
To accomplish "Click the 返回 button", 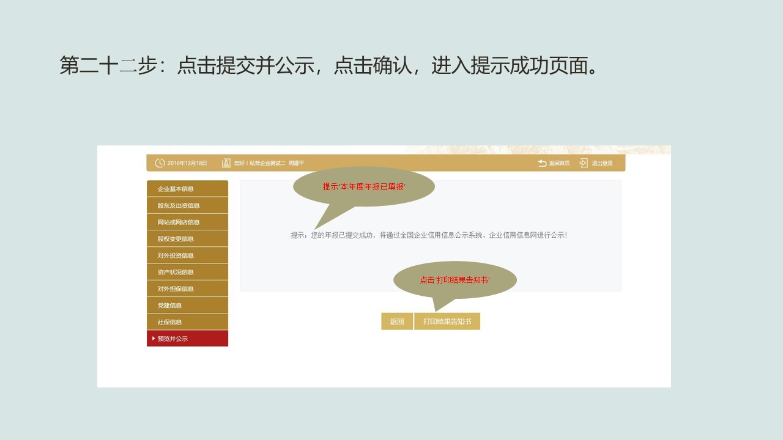I will pyautogui.click(x=397, y=321).
